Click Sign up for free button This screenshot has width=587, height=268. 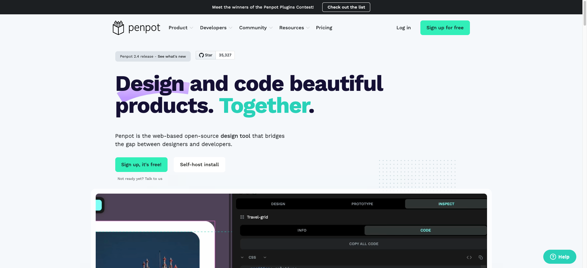445,28
